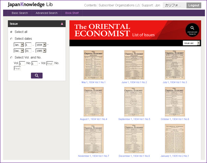Open July 1, 1934 Vol.1 No.3 cover
207x163 pixels.
[175, 65]
